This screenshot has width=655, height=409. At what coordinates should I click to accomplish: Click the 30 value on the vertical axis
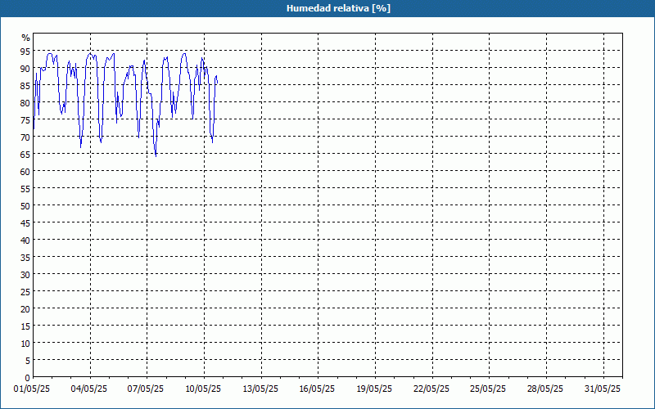pyautogui.click(x=25, y=275)
